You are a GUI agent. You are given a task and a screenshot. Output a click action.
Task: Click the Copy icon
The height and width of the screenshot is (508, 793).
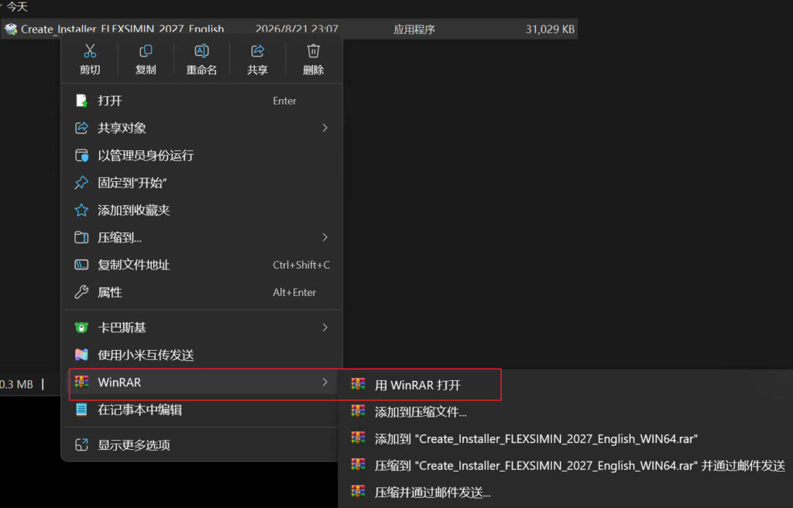[x=146, y=51]
